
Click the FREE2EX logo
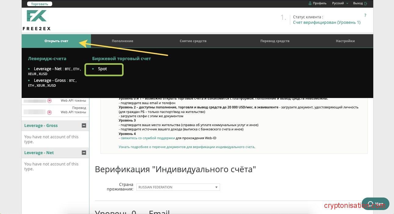point(36,20)
